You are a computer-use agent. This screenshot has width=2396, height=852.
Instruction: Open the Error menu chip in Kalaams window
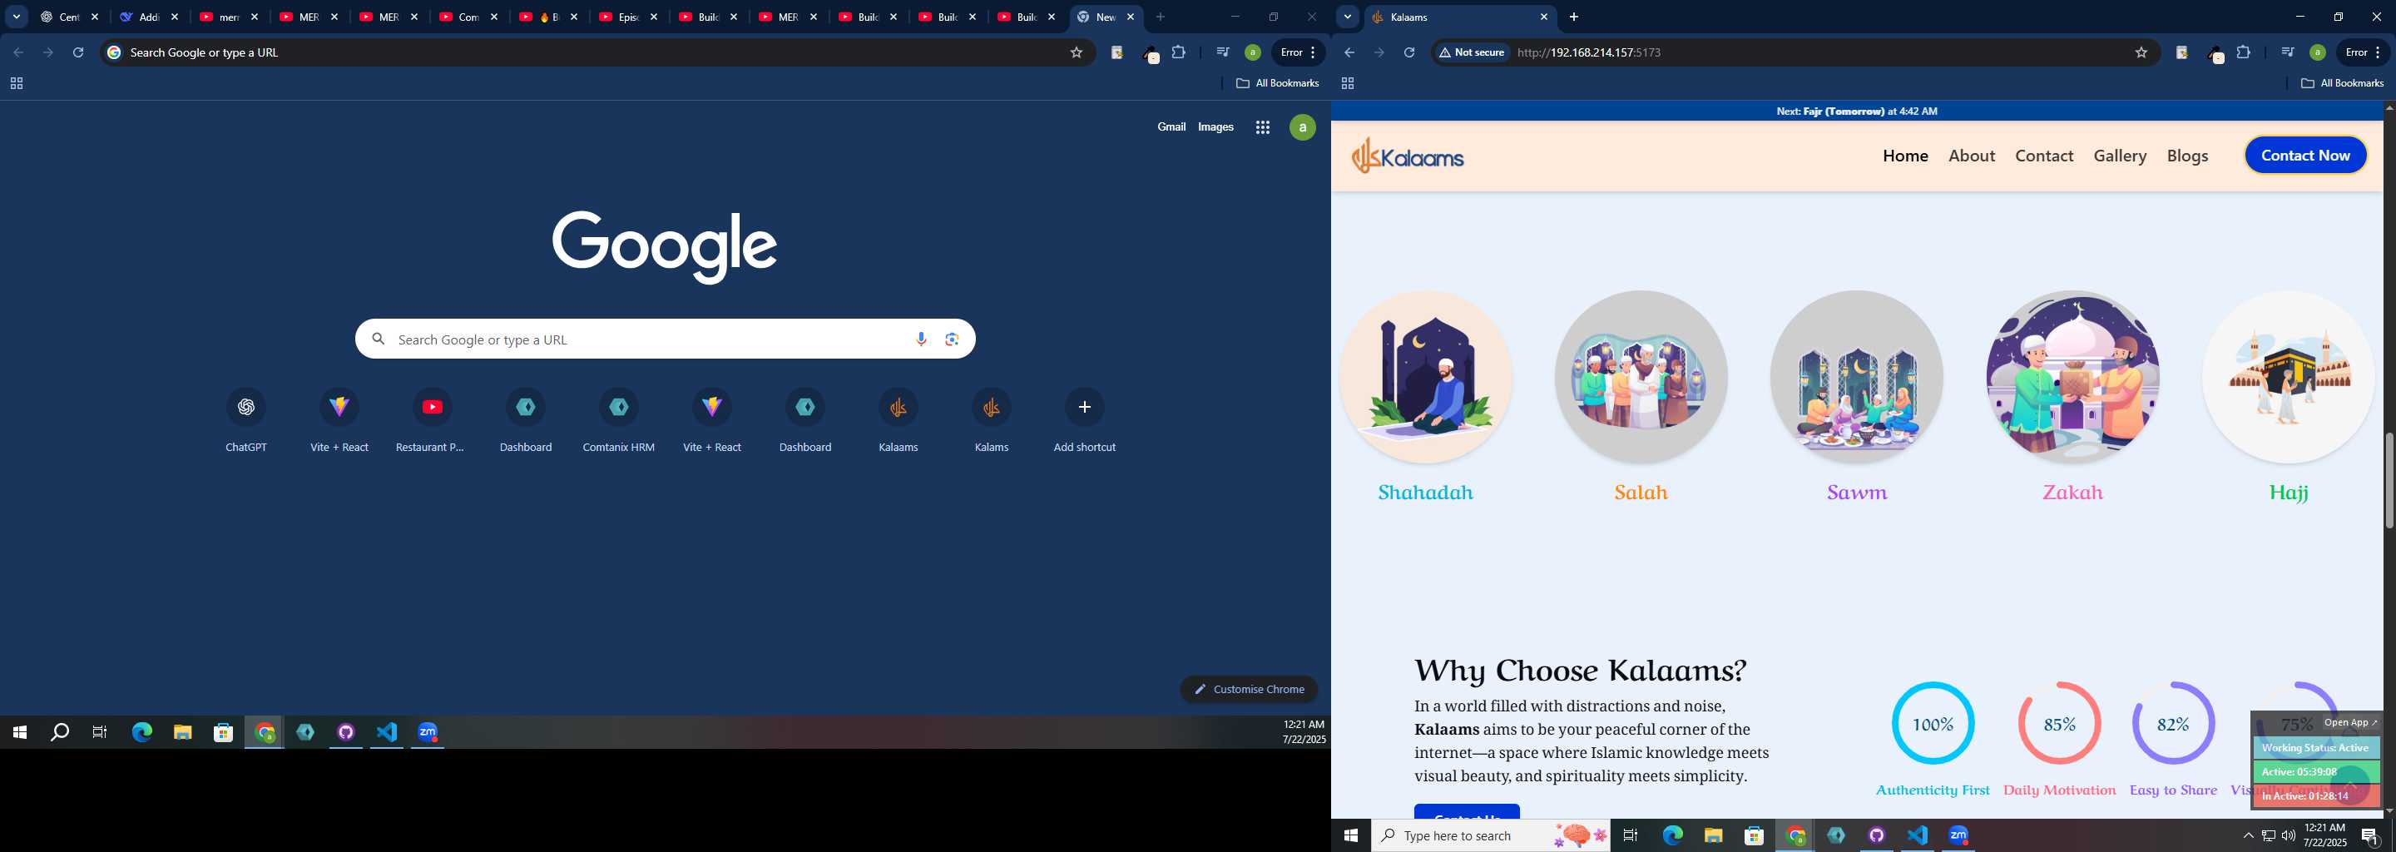pos(2363,52)
